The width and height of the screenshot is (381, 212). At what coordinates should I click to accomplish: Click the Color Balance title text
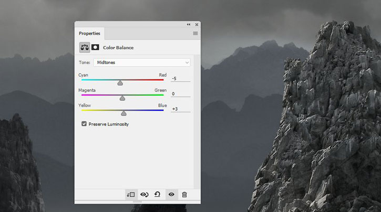(x=118, y=48)
